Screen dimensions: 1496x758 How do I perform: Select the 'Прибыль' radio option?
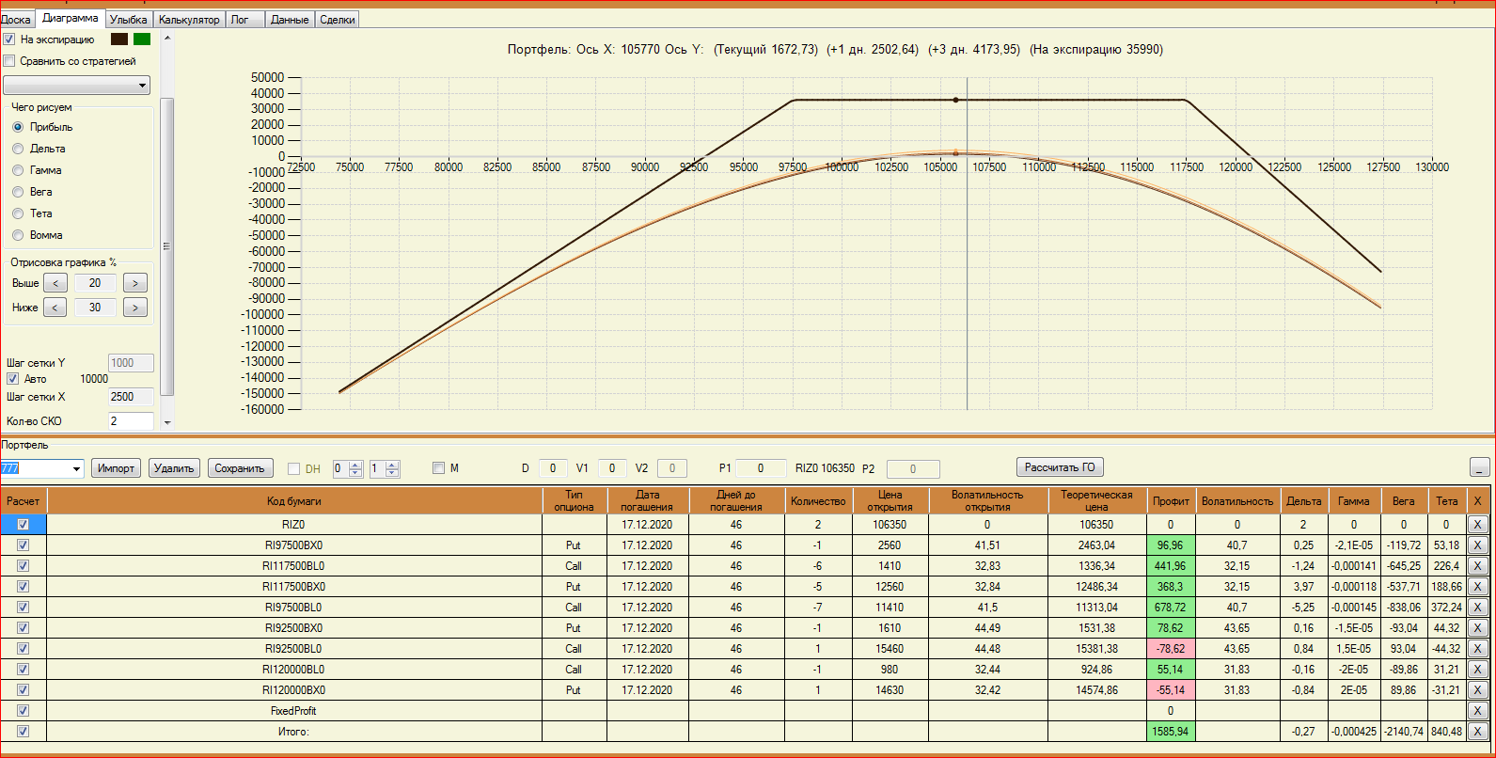pos(18,127)
